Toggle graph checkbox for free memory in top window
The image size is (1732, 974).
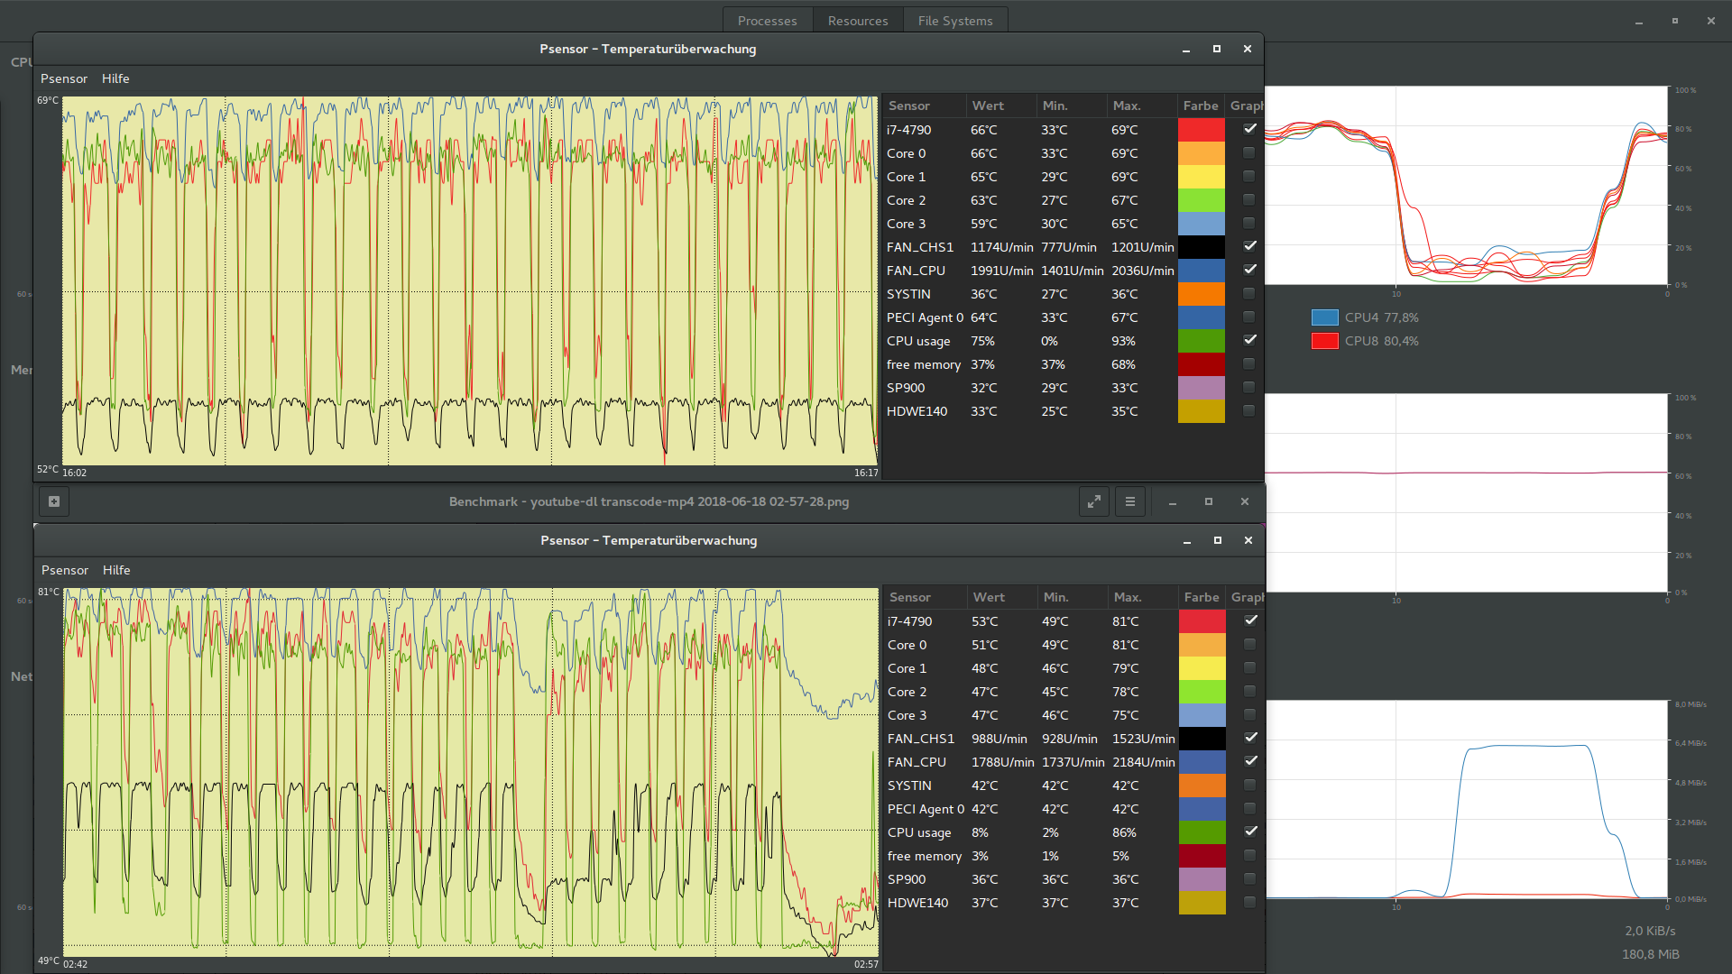pyautogui.click(x=1249, y=363)
